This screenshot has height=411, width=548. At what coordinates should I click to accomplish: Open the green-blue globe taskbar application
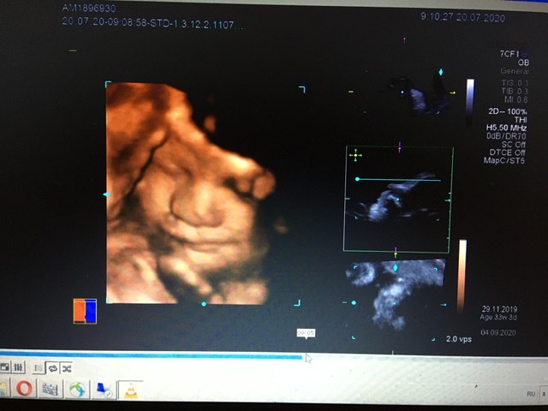click(x=77, y=390)
